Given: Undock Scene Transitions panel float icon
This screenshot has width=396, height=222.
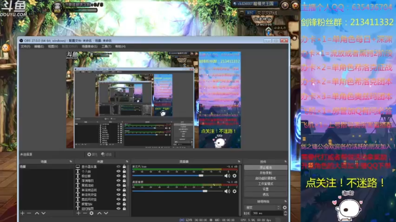Looking at the screenshot, I should tap(286, 201).
